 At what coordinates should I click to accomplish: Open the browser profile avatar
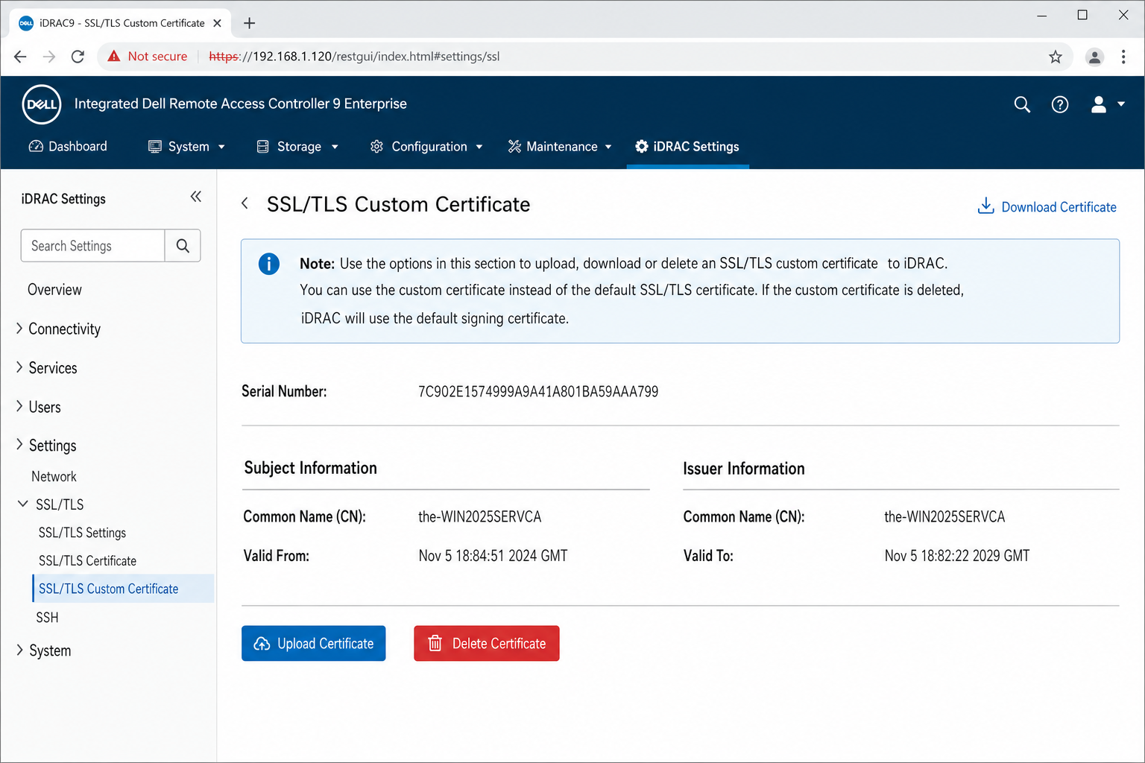pyautogui.click(x=1094, y=57)
